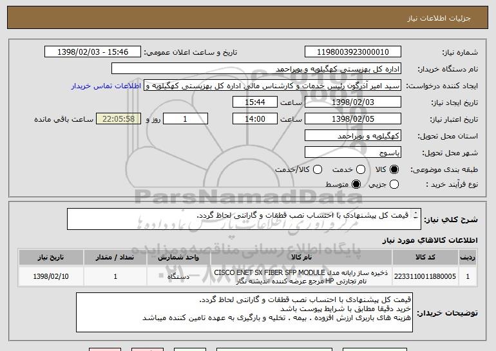Image resolution: width=496 pixels, height=351 pixels.
Task: Click the validity time field 14:00
Action: click(x=255, y=119)
